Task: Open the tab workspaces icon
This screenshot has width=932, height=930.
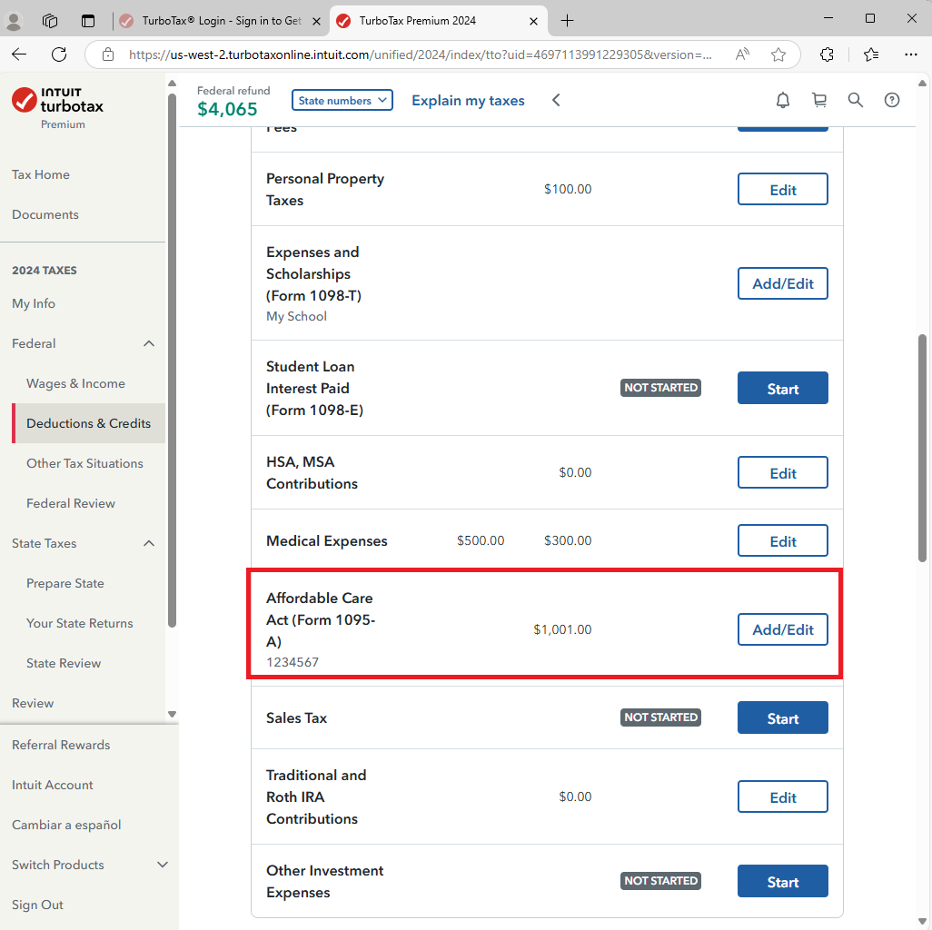Action: coord(50,21)
